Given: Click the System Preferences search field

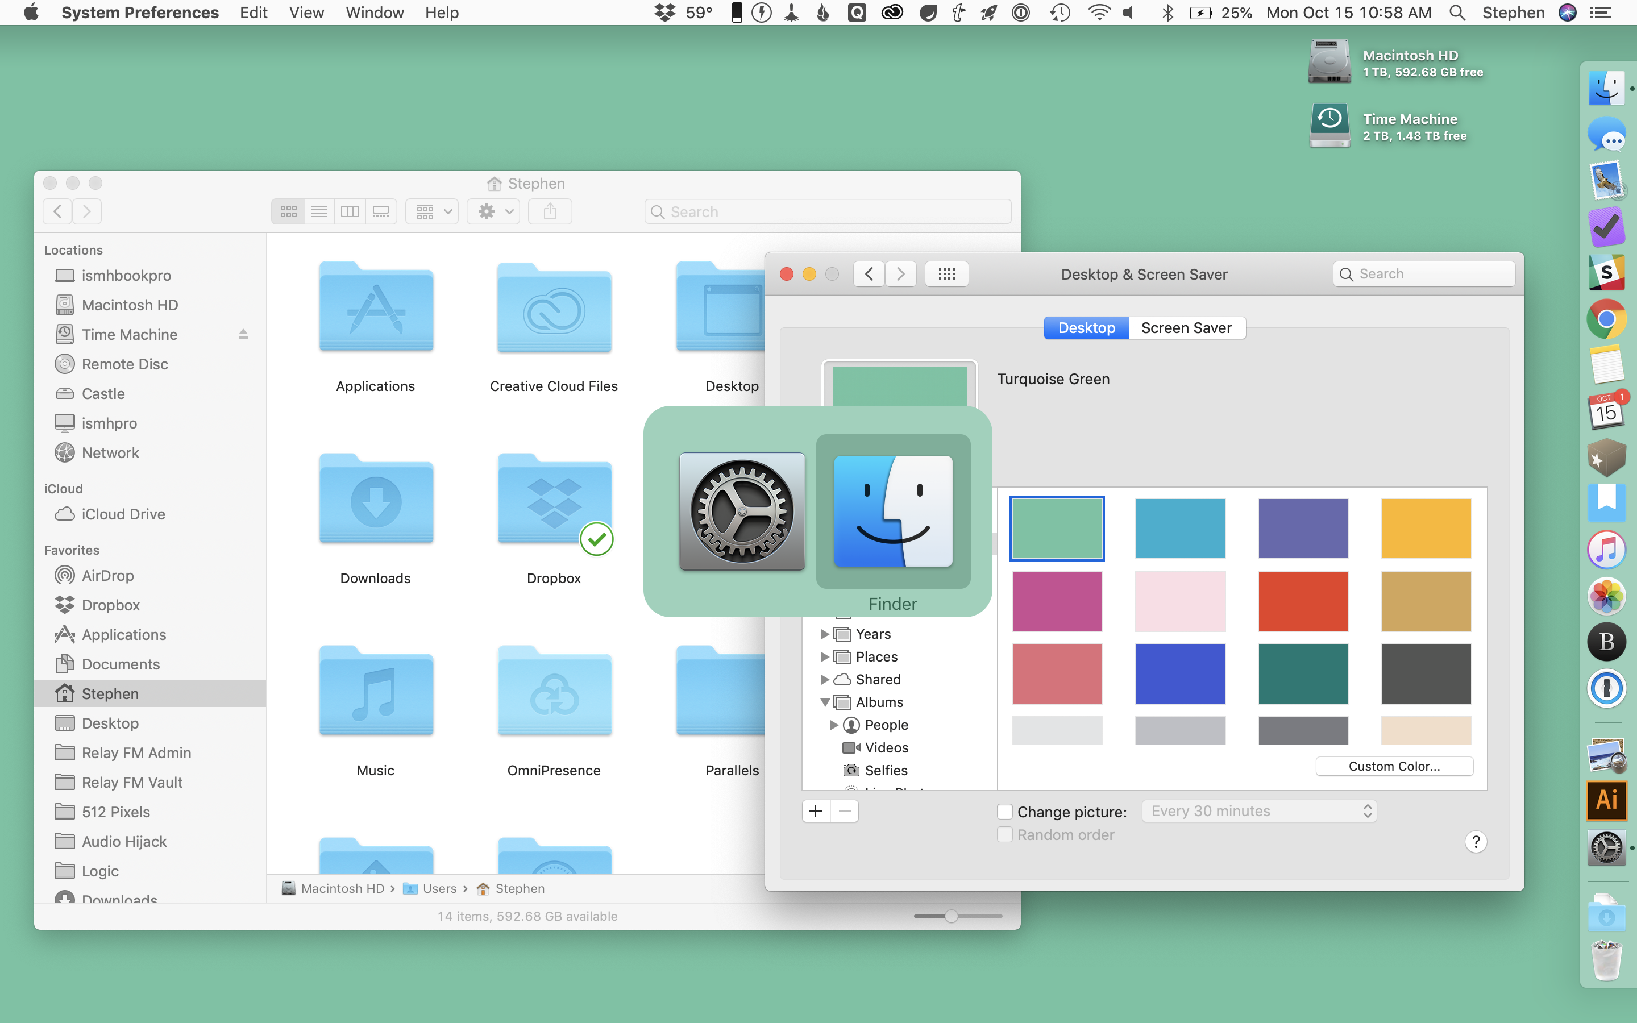Looking at the screenshot, I should (1424, 274).
